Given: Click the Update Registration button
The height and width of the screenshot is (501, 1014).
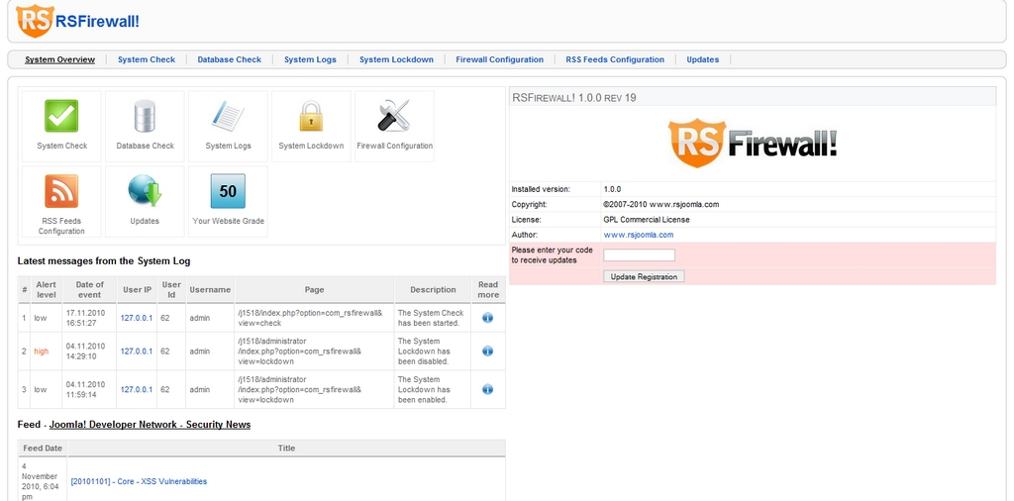Looking at the screenshot, I should (x=644, y=276).
